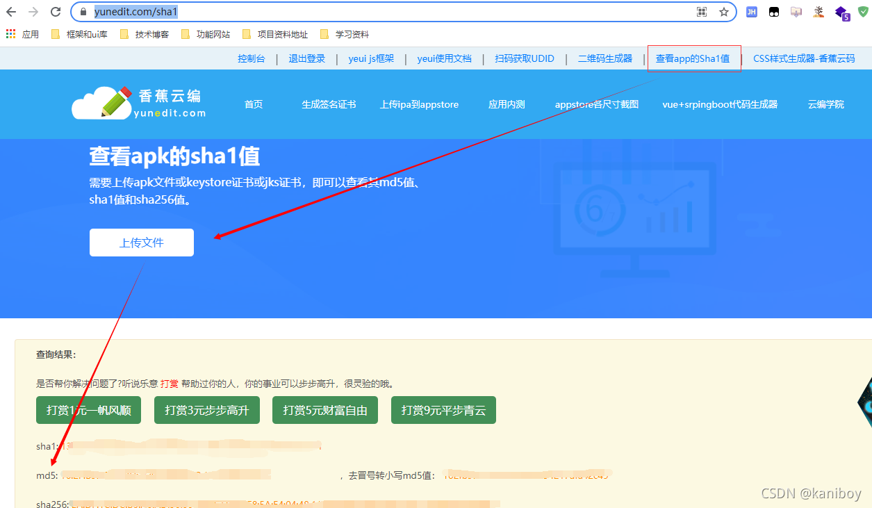
Task: Click the 查询结果 label
Action: tap(56, 354)
